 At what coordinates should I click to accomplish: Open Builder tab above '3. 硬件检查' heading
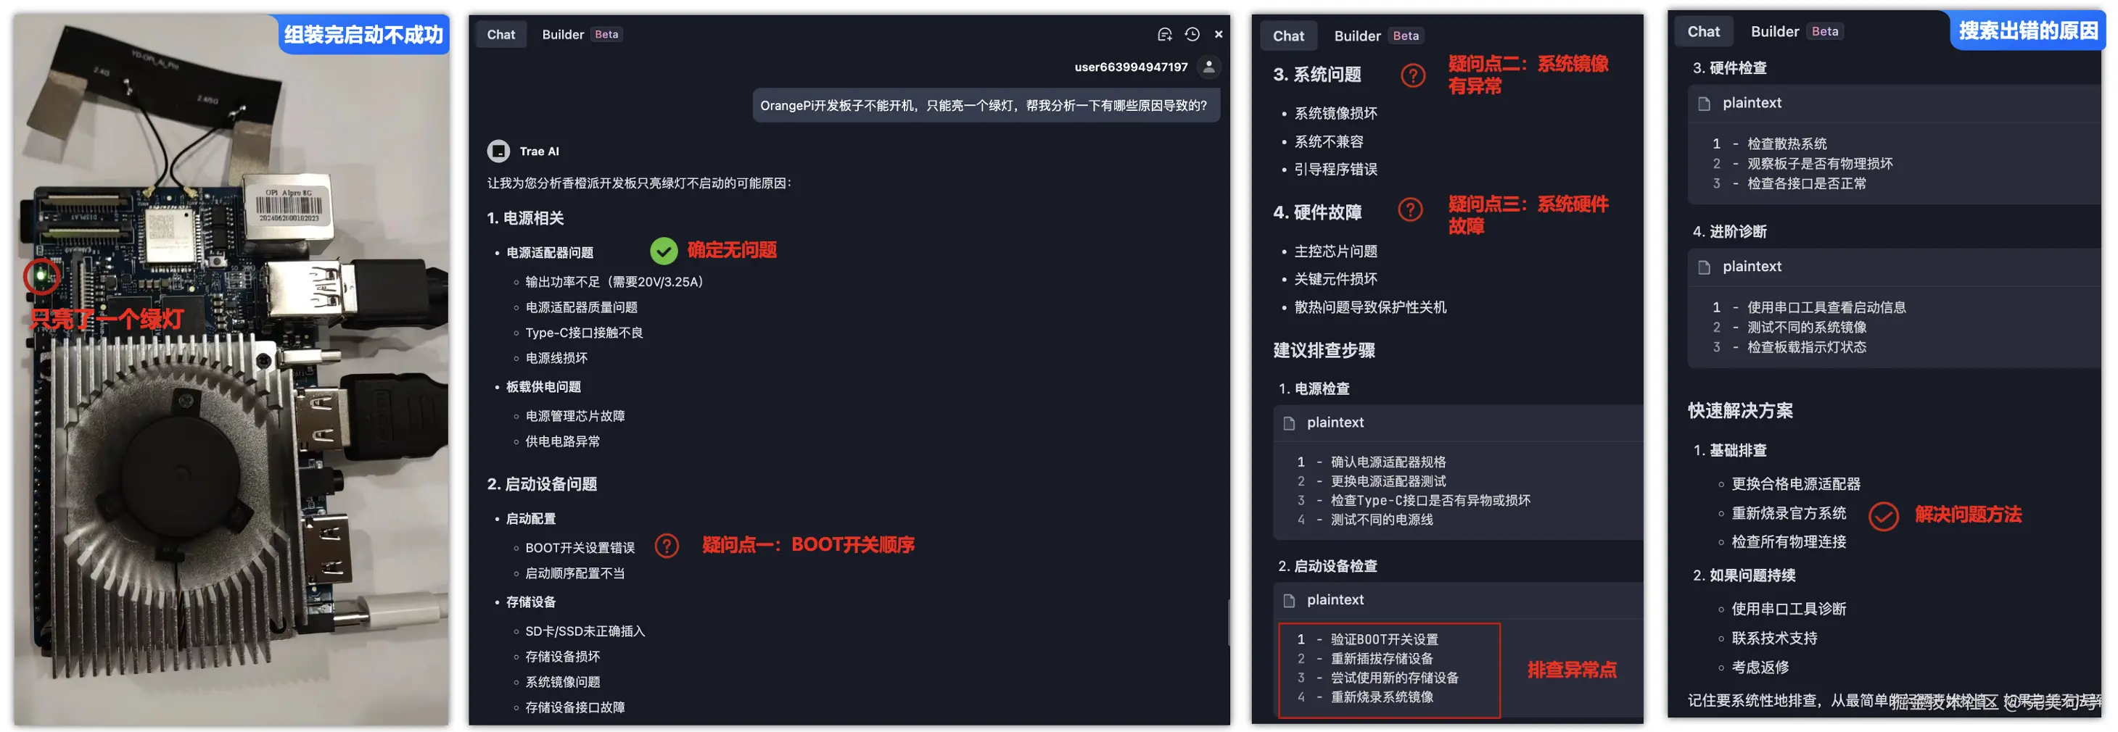[1774, 31]
